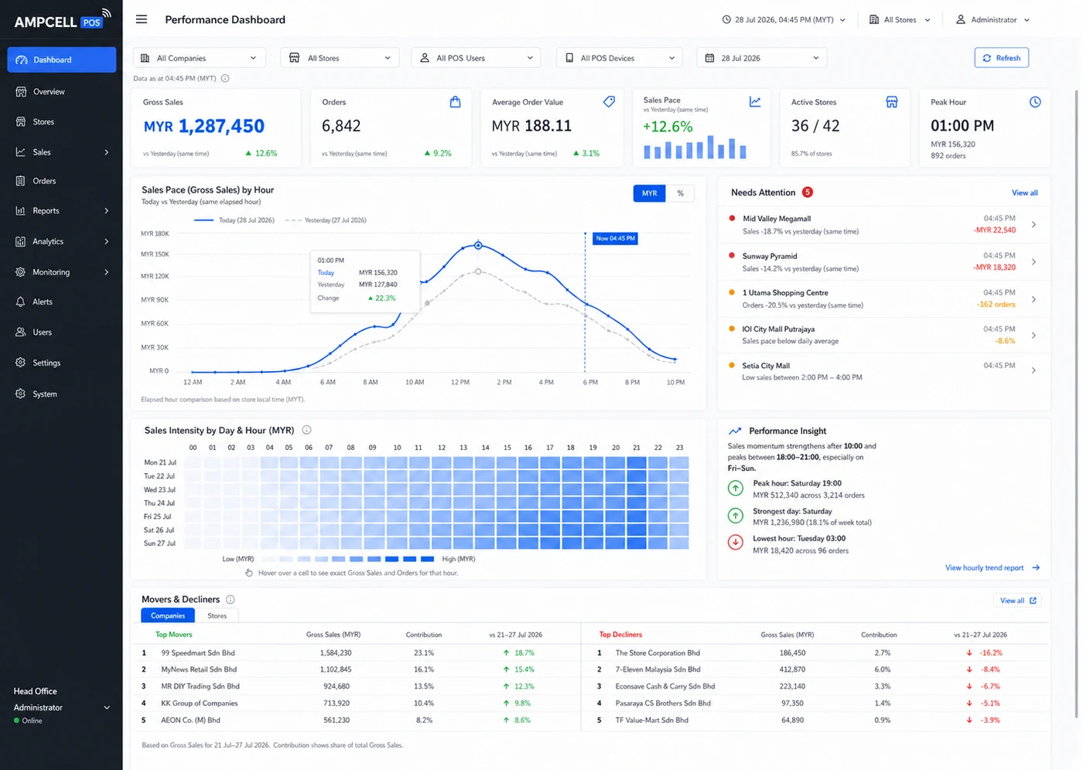Click the Active Stores shop icon
The image size is (1083, 770).
coord(892,102)
